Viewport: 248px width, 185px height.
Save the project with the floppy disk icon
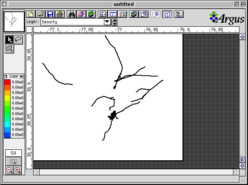(x=50, y=14)
